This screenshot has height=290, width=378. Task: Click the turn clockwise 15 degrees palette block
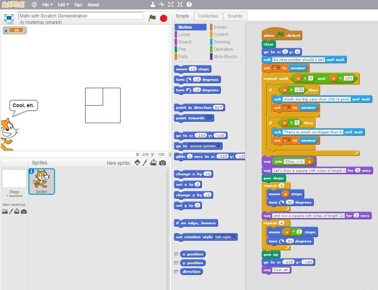point(197,80)
